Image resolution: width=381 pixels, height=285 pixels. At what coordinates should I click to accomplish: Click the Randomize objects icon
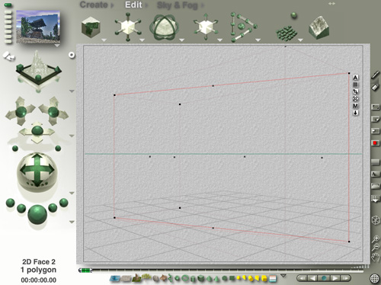(287, 28)
